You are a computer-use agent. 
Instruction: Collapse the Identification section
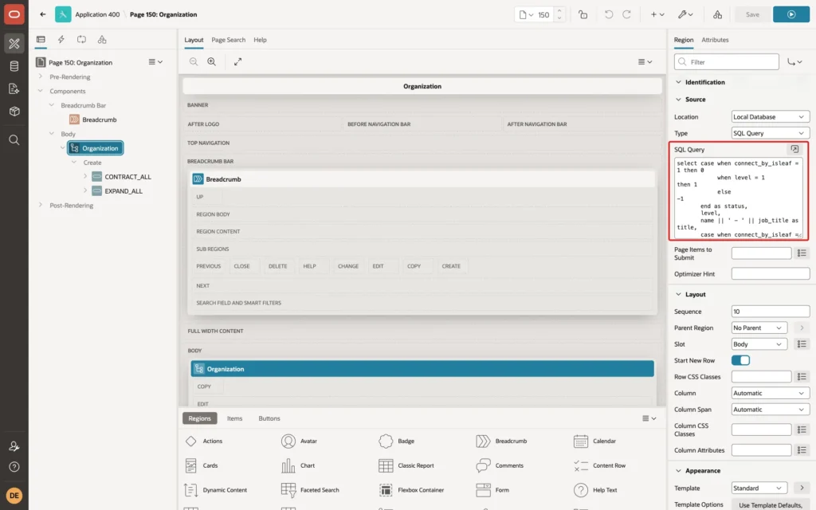678,82
